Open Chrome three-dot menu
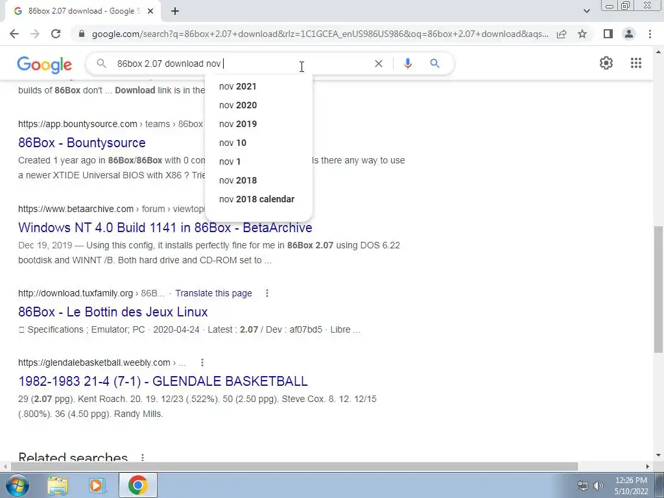 coord(650,34)
